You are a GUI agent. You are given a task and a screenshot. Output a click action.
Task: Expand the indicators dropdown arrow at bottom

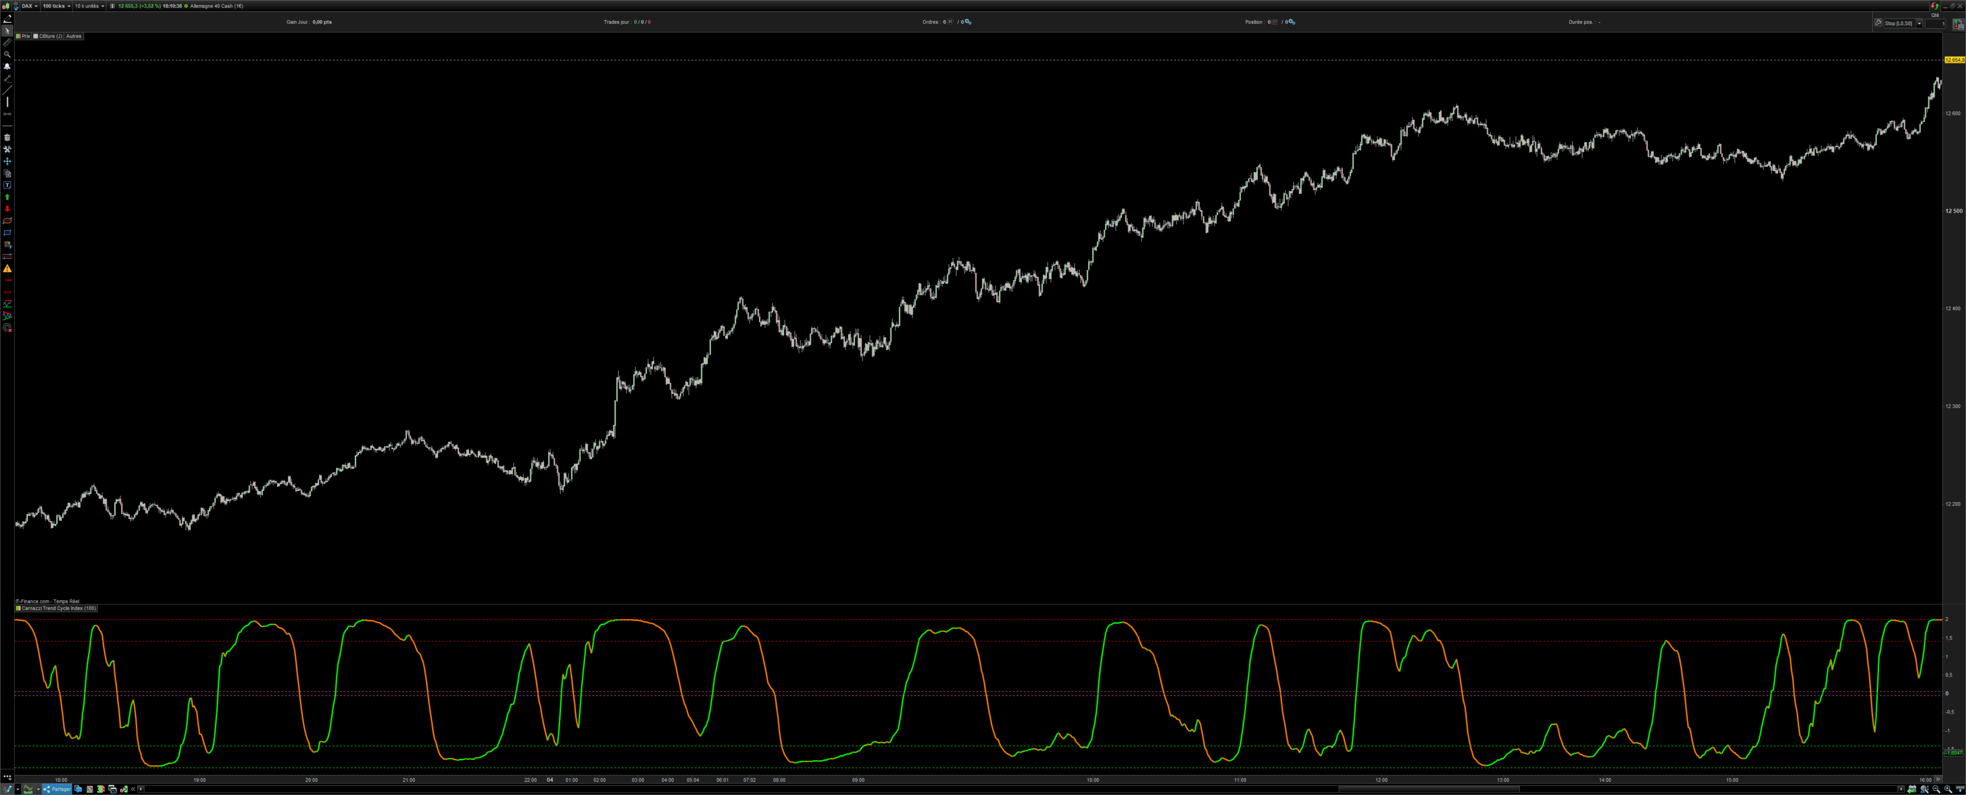[38, 789]
